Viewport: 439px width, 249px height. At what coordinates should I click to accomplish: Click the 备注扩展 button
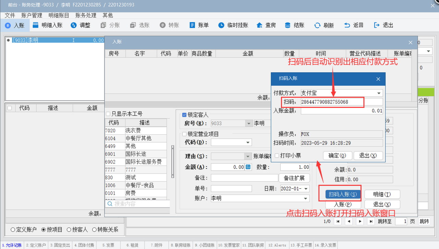pyautogui.click(x=294, y=178)
